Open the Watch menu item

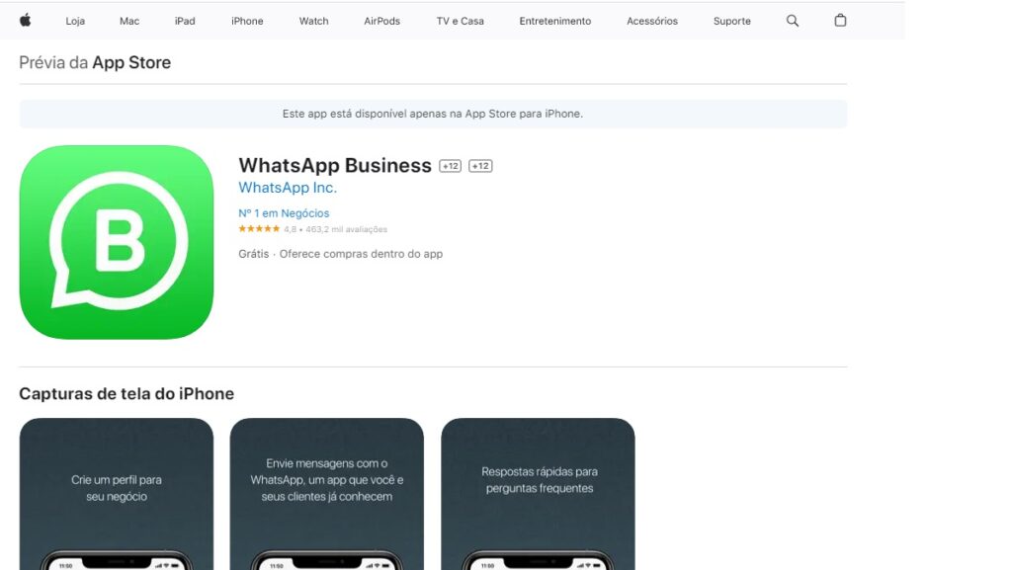313,21
